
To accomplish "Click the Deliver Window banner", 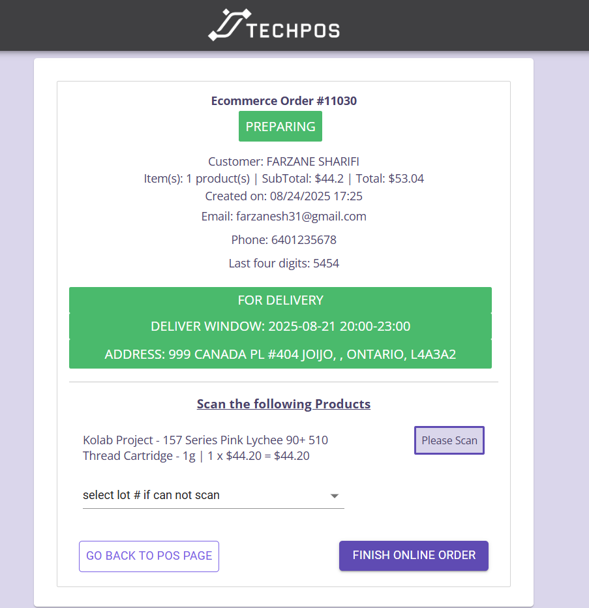I will (280, 326).
